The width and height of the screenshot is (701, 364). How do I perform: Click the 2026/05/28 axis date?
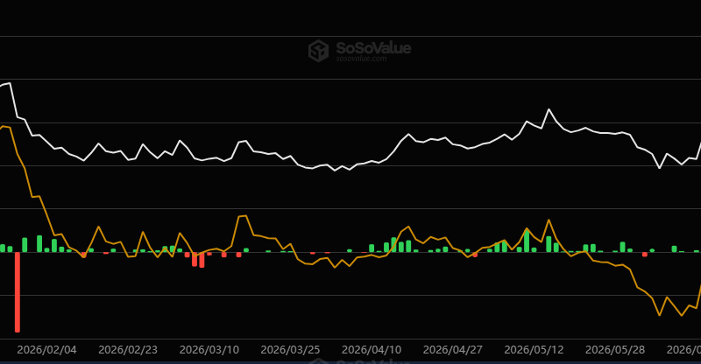click(615, 350)
